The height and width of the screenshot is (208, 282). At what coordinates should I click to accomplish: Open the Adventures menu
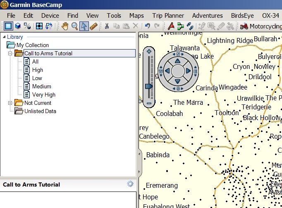[x=207, y=16]
